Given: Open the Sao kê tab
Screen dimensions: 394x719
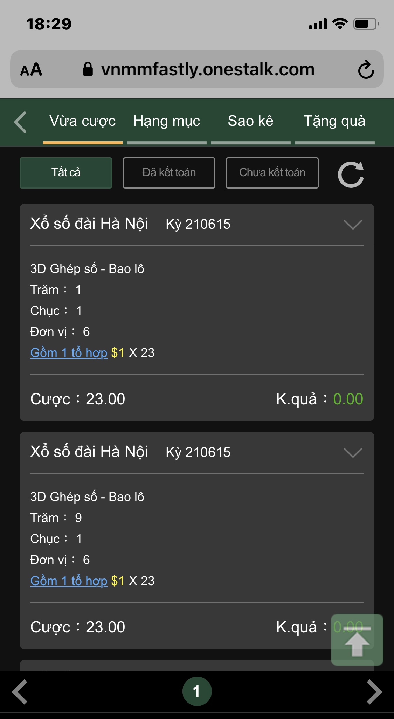Looking at the screenshot, I should pos(250,121).
